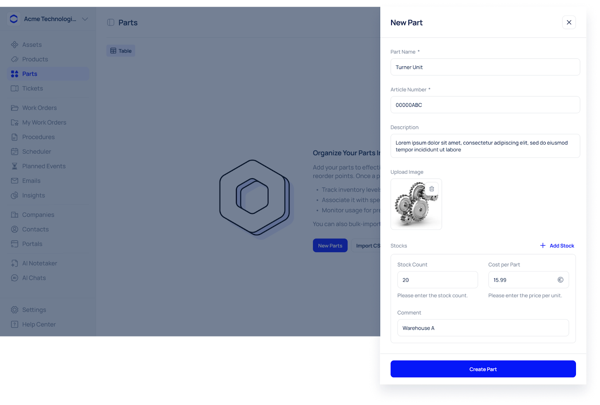Click the euro currency icon in Cost per Part
The height and width of the screenshot is (405, 600).
tap(560, 280)
